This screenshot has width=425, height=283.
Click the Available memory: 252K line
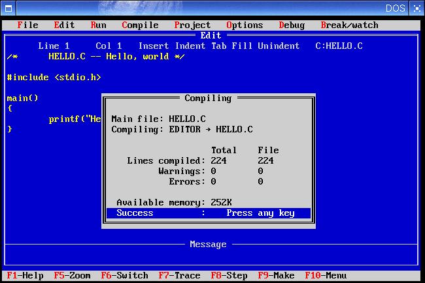(x=174, y=202)
